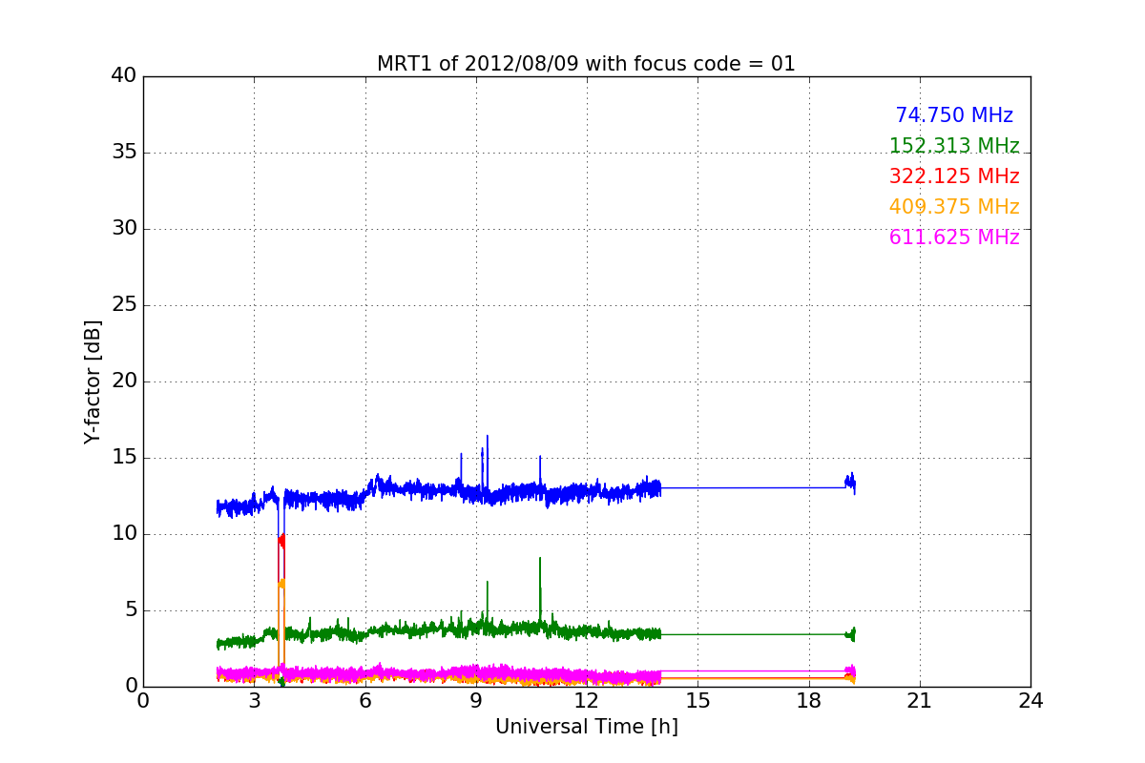Click the 'Y-factor [dB]' axis label
Screen dimensions: 1145x763
point(93,381)
